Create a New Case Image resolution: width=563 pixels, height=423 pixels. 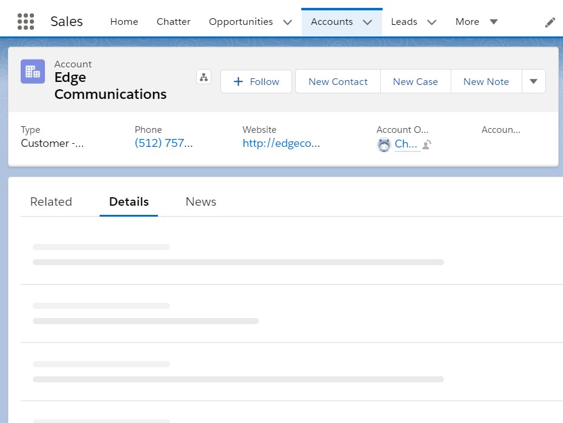(415, 82)
